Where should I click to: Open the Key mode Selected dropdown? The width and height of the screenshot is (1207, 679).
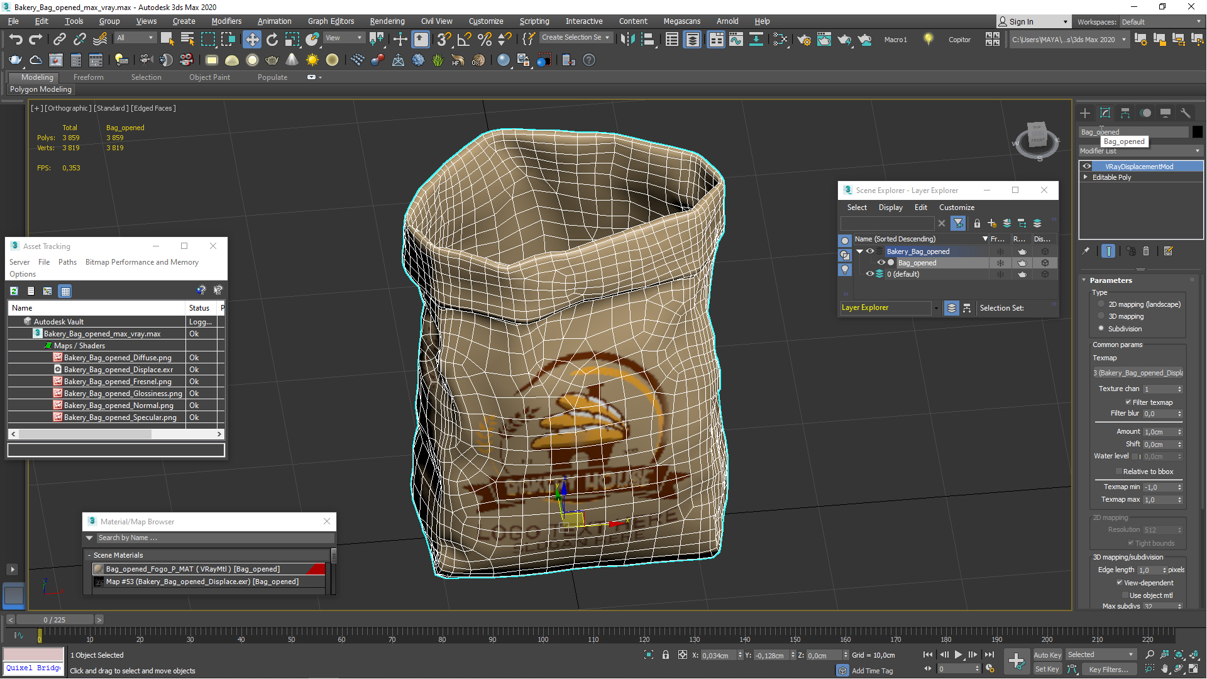pos(1101,654)
